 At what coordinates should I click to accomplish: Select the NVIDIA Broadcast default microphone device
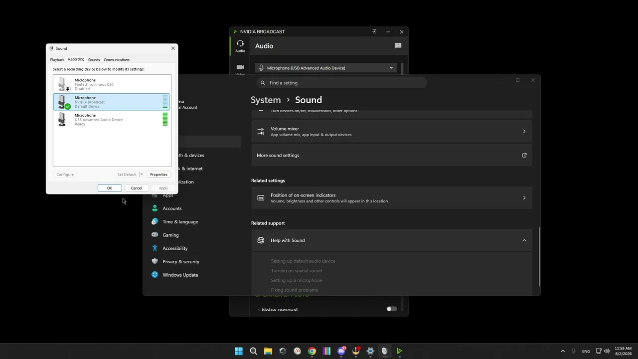coord(112,102)
